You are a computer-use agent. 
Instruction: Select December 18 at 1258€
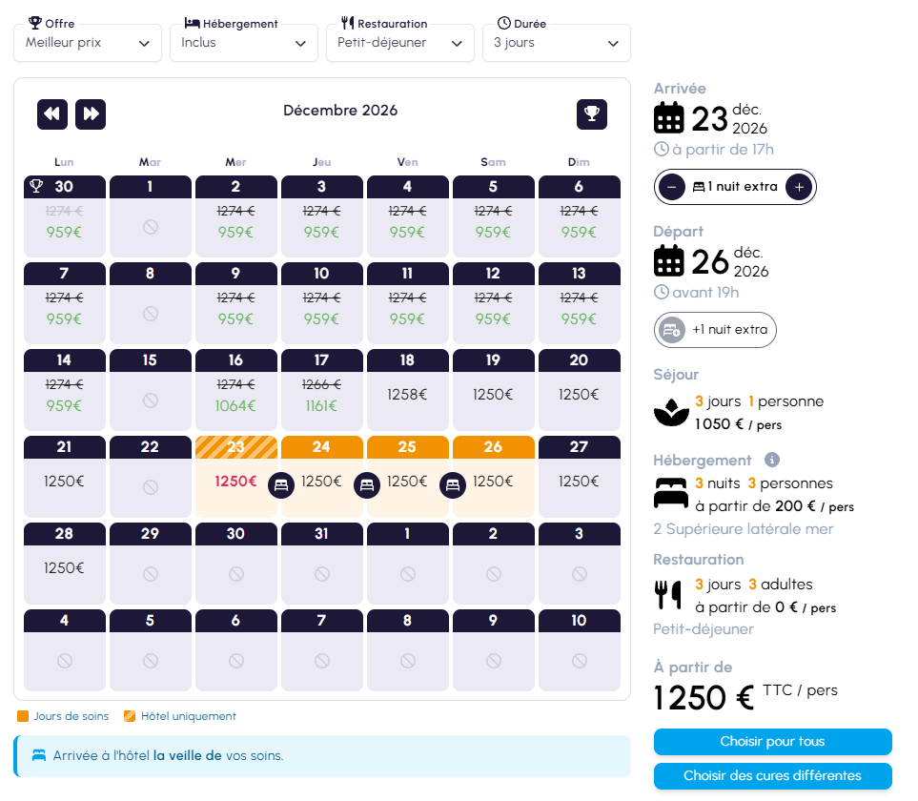click(407, 389)
